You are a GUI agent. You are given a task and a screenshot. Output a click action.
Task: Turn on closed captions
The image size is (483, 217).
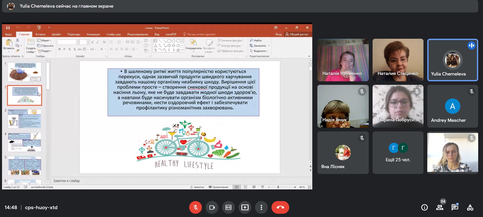click(x=228, y=207)
